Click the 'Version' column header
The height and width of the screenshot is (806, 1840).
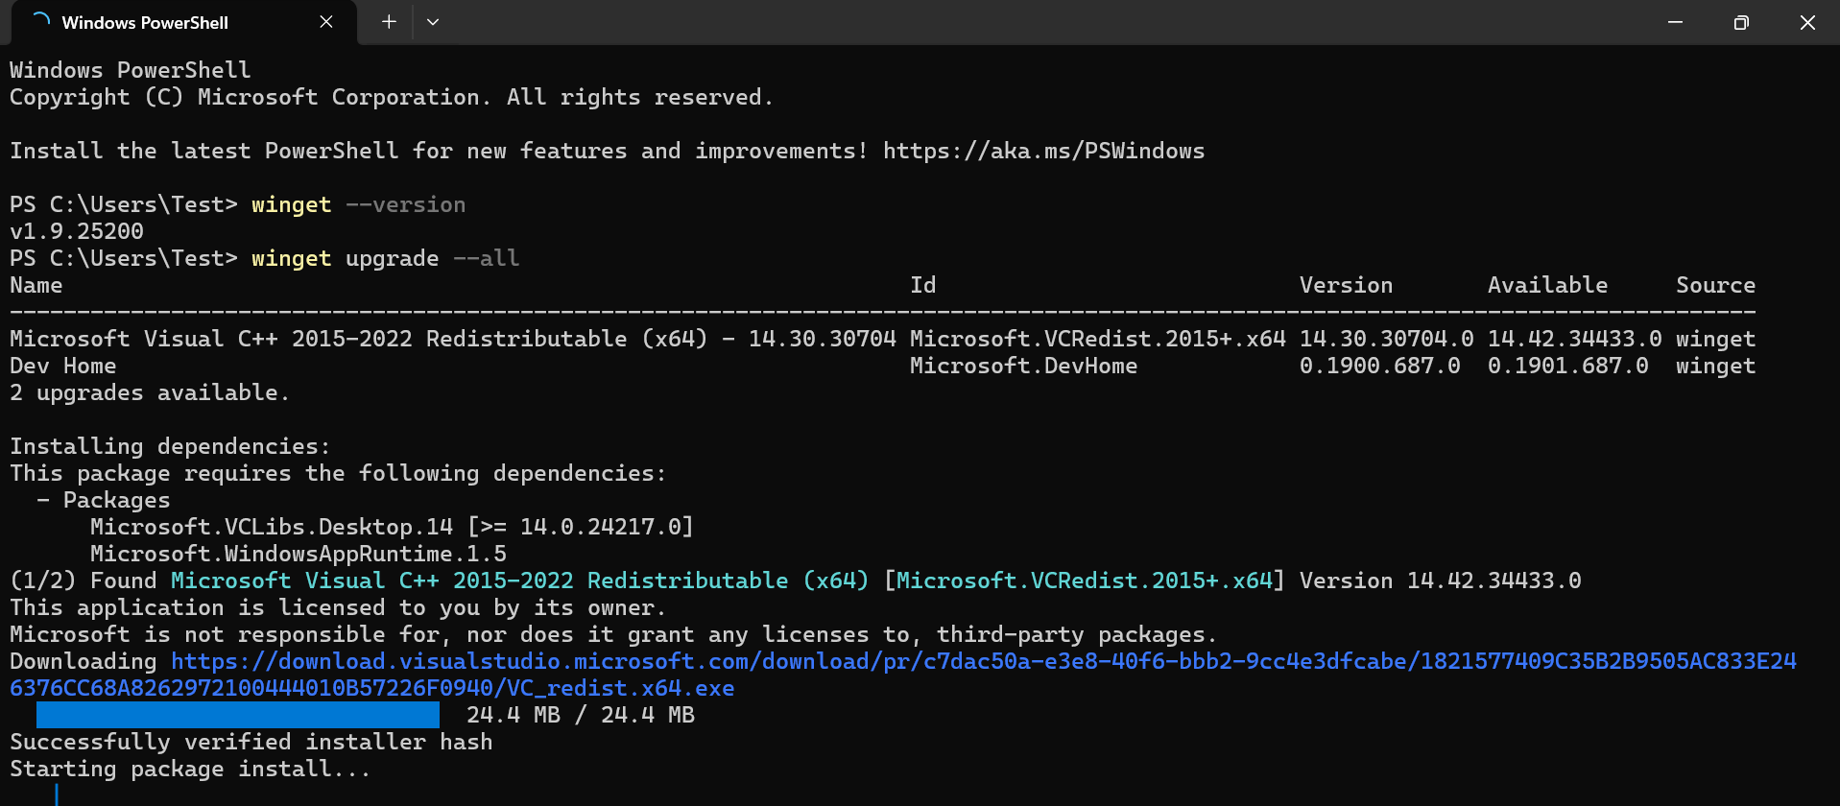coord(1346,285)
